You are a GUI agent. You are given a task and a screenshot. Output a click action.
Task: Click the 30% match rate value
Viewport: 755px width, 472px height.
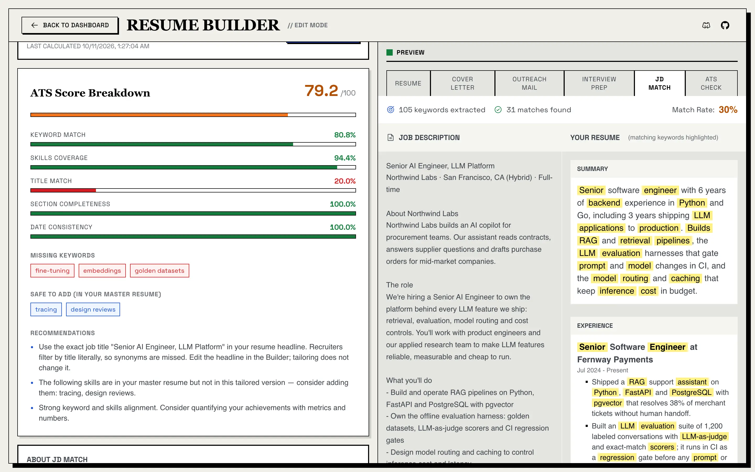[x=728, y=110]
